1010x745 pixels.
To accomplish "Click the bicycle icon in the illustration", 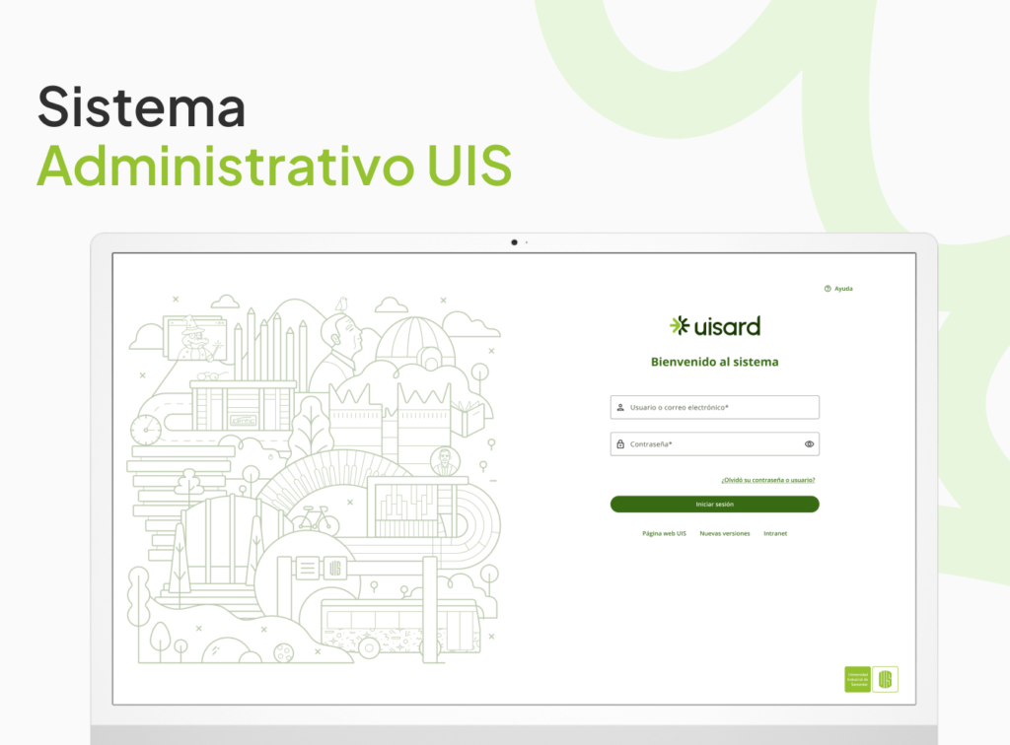I will coord(315,518).
